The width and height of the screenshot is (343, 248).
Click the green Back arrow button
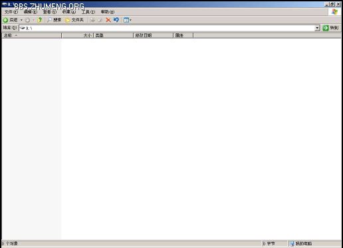[x=10, y=20]
